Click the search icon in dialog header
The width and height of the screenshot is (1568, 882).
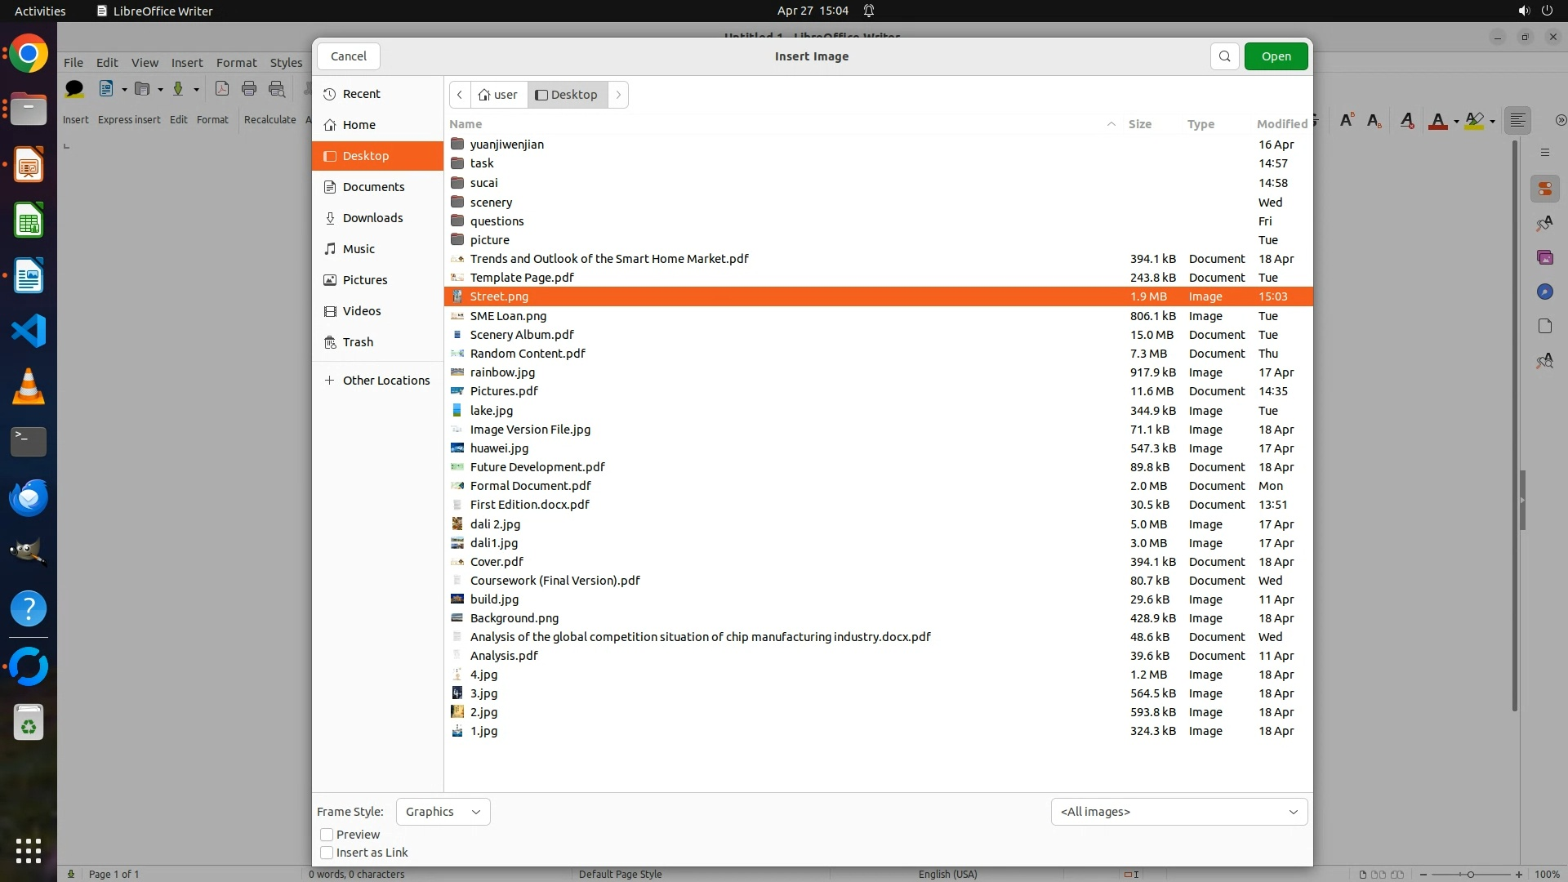pyautogui.click(x=1224, y=56)
